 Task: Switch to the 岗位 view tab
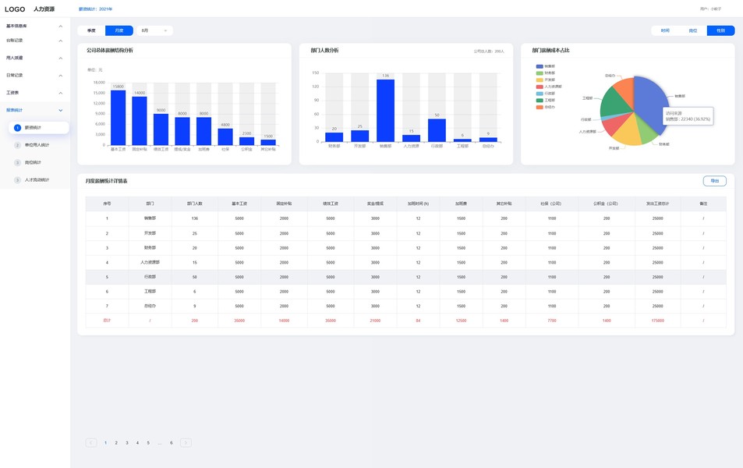(693, 30)
